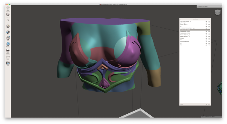Show the Belt plate object

(x=209, y=38)
